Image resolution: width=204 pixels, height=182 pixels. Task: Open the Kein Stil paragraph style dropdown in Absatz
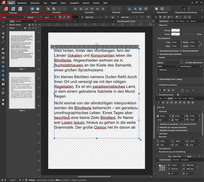pos(180,107)
